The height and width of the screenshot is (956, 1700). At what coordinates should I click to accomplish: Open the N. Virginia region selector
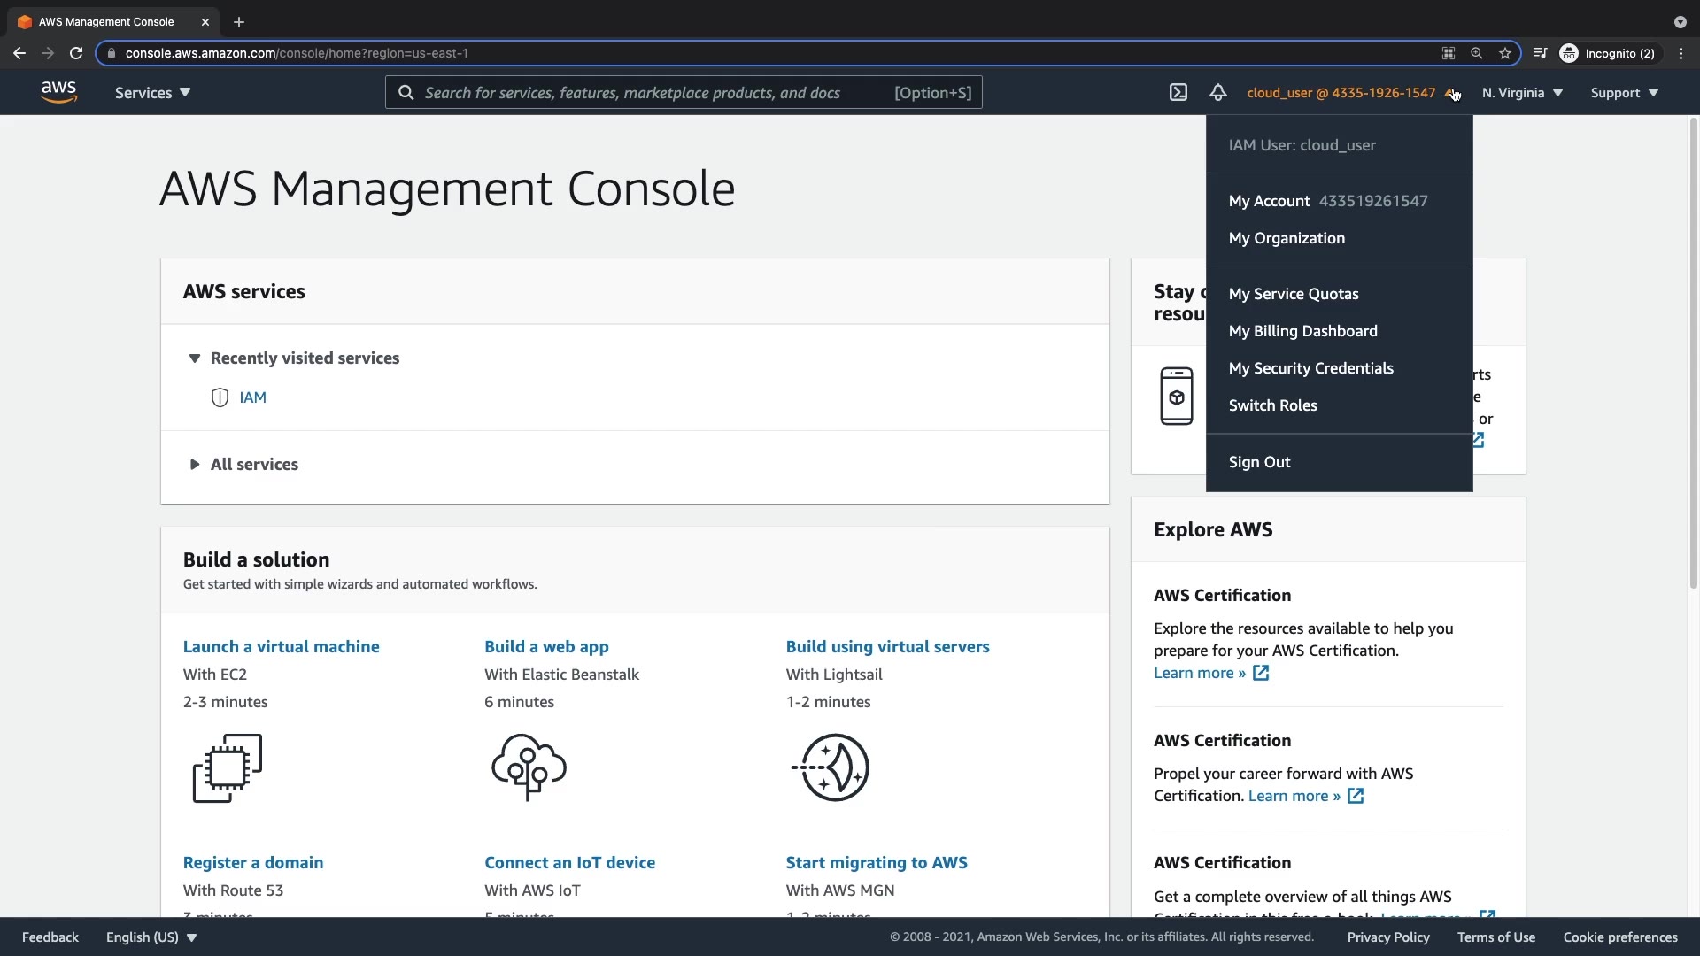(1522, 92)
